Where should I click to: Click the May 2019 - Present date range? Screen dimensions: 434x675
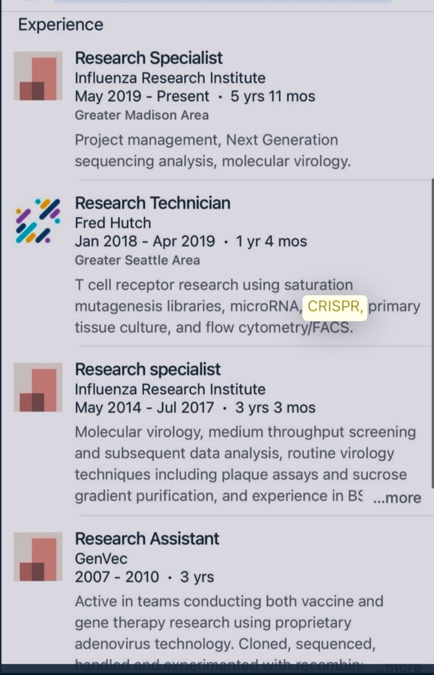click(x=142, y=96)
